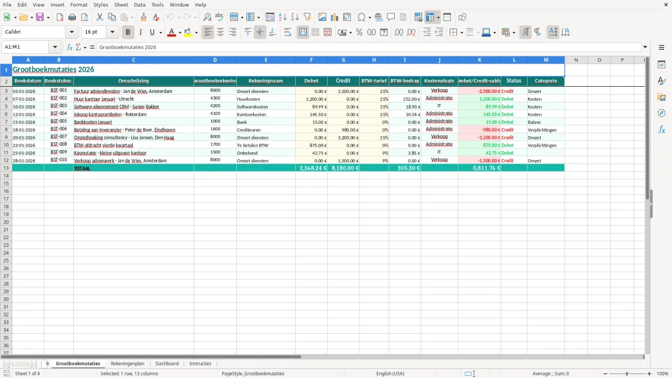This screenshot has height=378, width=672.
Task: Toggle Wrap Text
Action: tap(288, 32)
